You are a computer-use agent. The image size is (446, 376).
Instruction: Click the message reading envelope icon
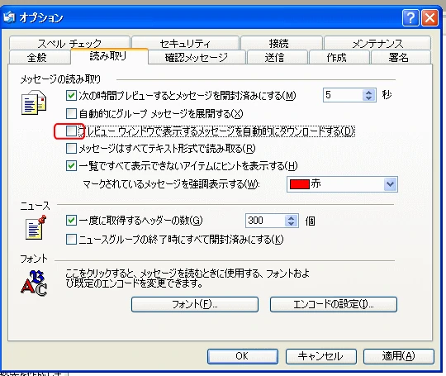tap(34, 102)
